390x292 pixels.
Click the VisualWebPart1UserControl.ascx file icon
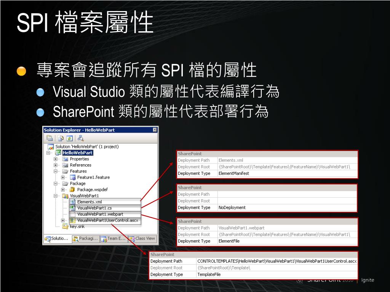click(73, 220)
